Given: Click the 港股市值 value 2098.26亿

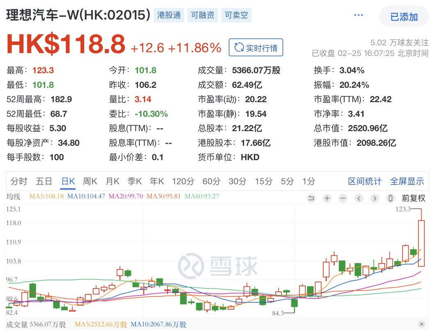Looking at the screenshot, I should (377, 143).
